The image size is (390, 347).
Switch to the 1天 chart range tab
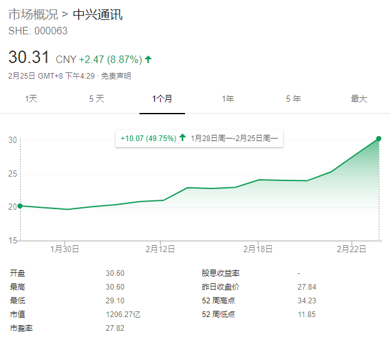tap(31, 99)
